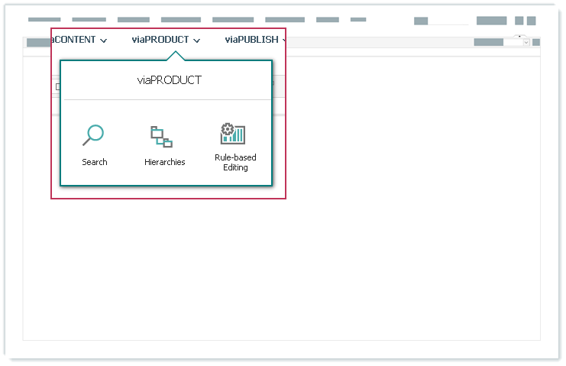Open the small combo box at toolbar right
The image size is (566, 366).
[x=517, y=43]
